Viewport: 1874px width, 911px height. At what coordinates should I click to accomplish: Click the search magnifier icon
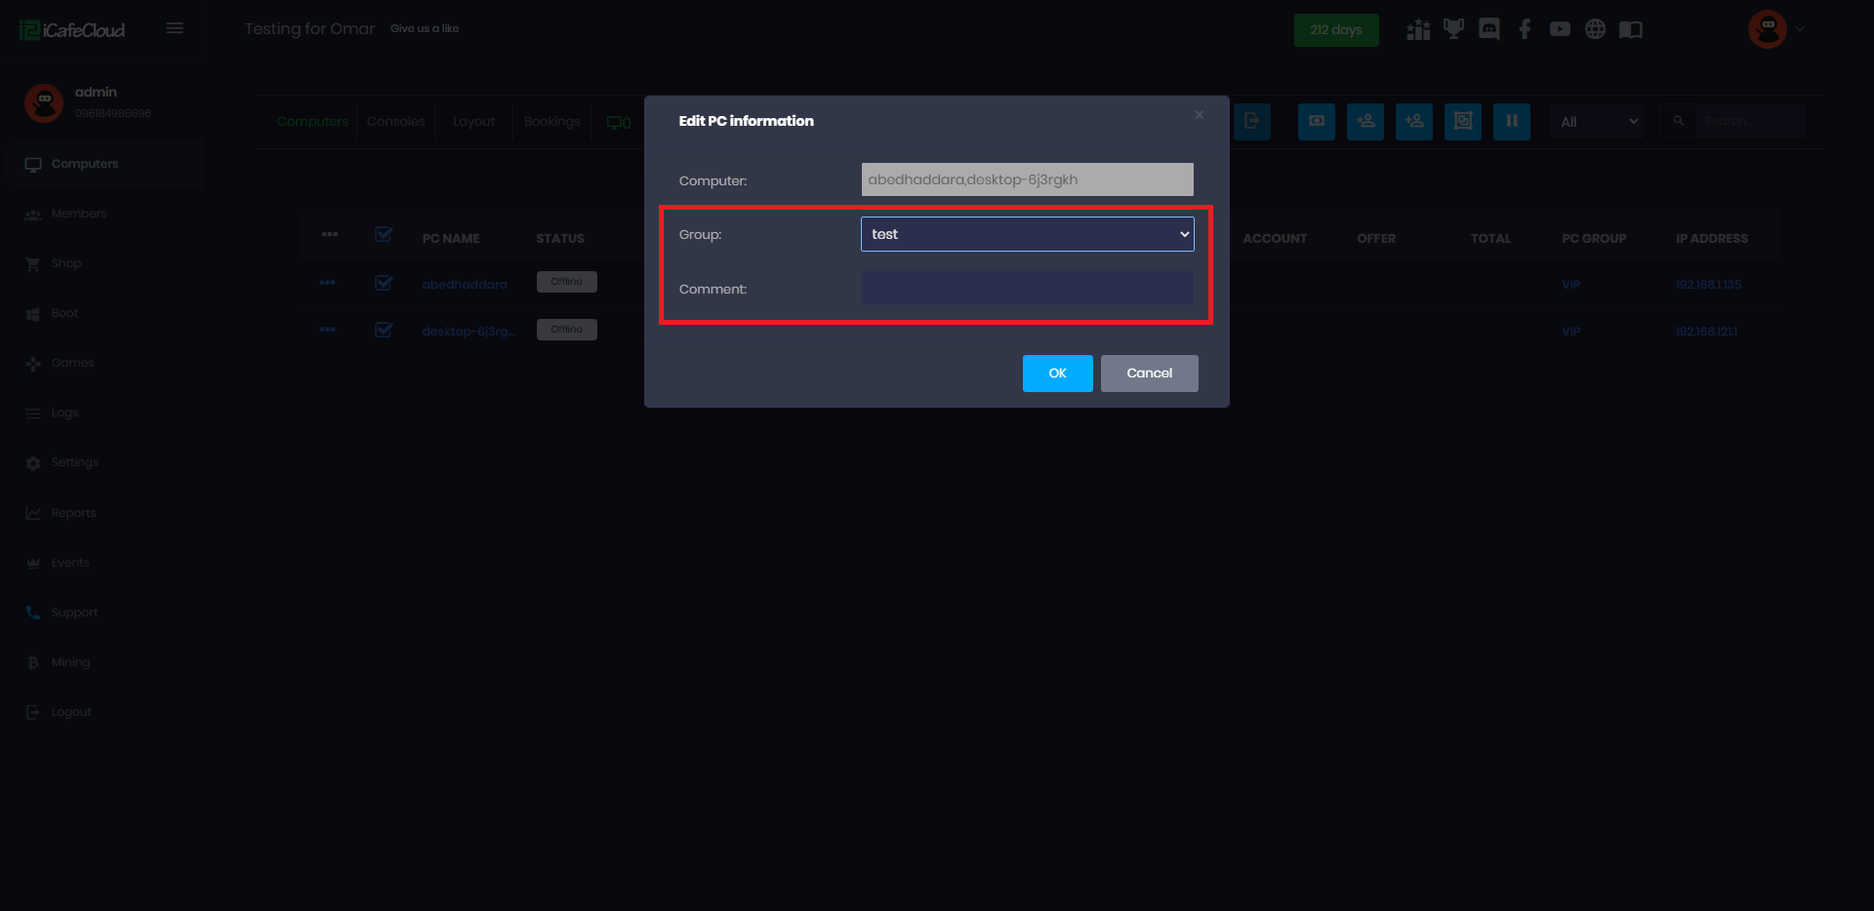[1679, 122]
